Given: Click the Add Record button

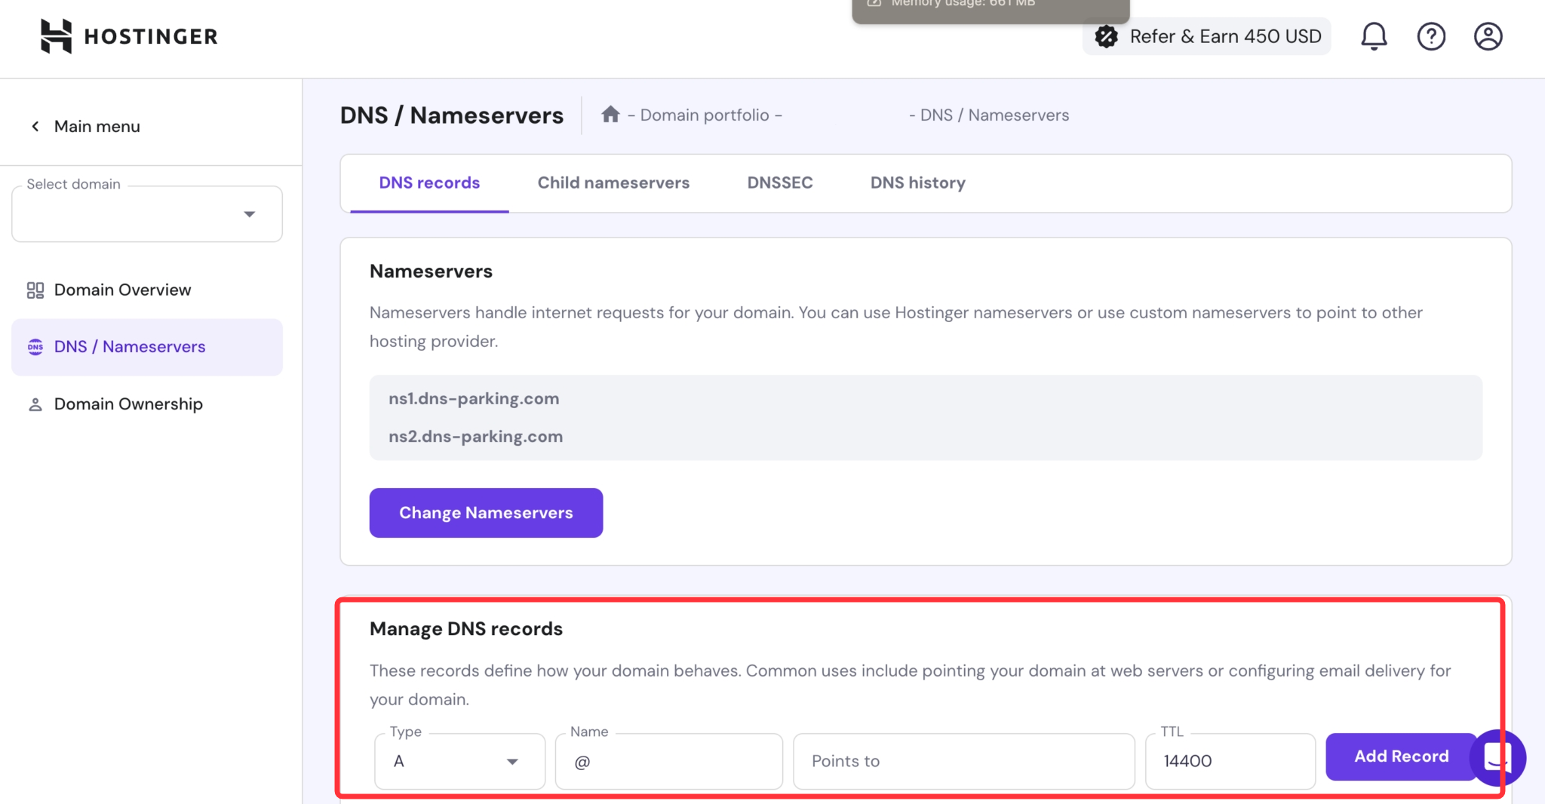Looking at the screenshot, I should click(1401, 756).
